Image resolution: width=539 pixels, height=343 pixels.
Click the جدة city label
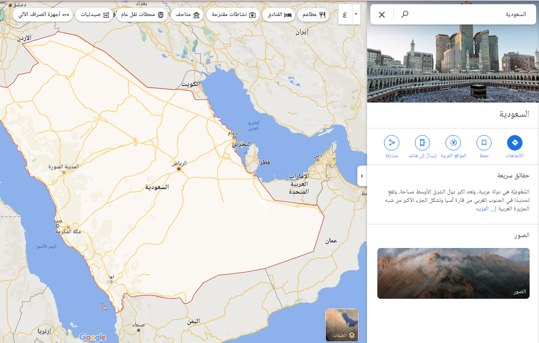coord(58,221)
